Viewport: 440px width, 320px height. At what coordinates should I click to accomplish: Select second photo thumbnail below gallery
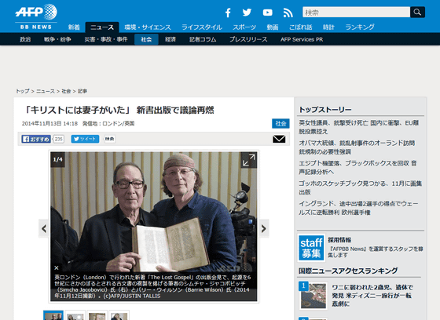click(75, 315)
